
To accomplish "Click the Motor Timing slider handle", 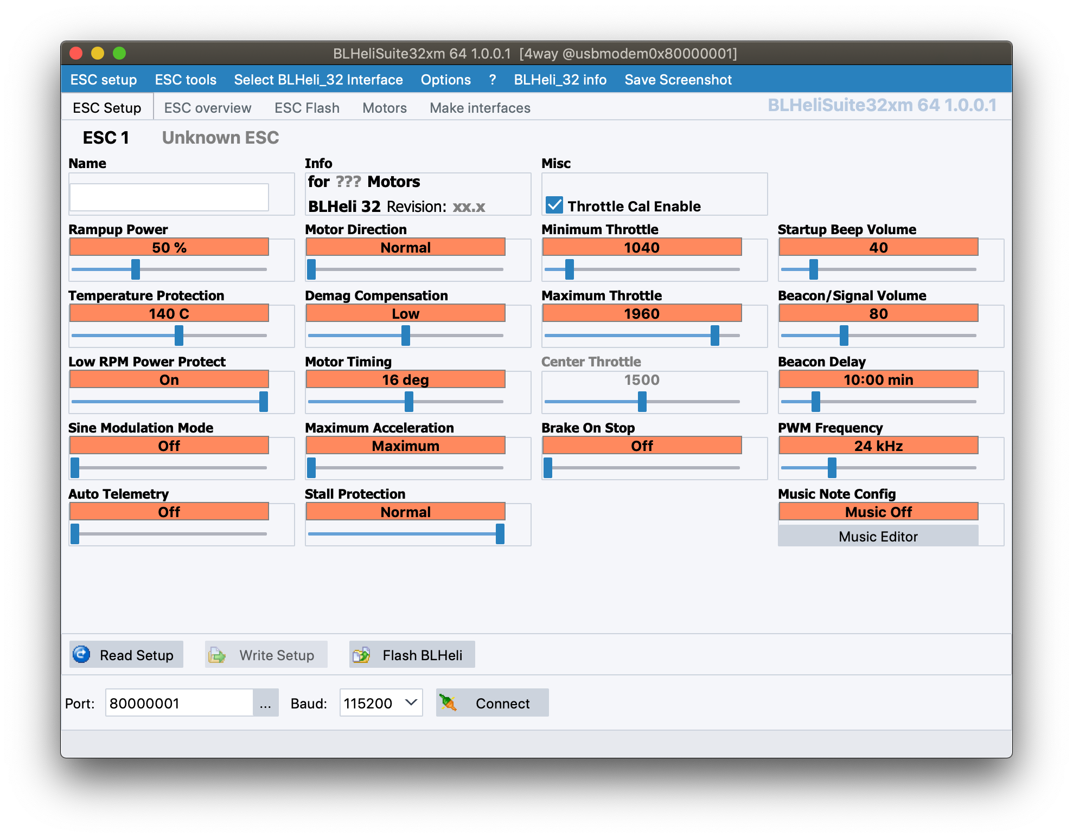I will pos(409,401).
